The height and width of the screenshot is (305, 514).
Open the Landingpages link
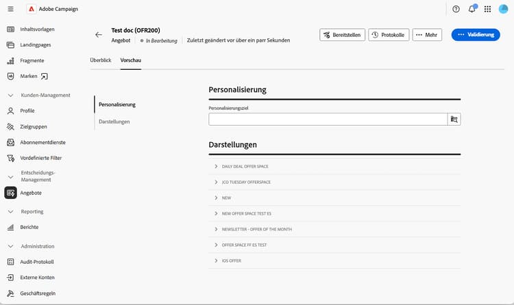[36, 45]
